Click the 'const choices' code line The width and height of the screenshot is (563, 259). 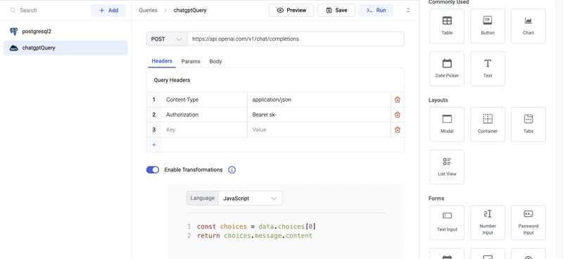tap(256, 227)
